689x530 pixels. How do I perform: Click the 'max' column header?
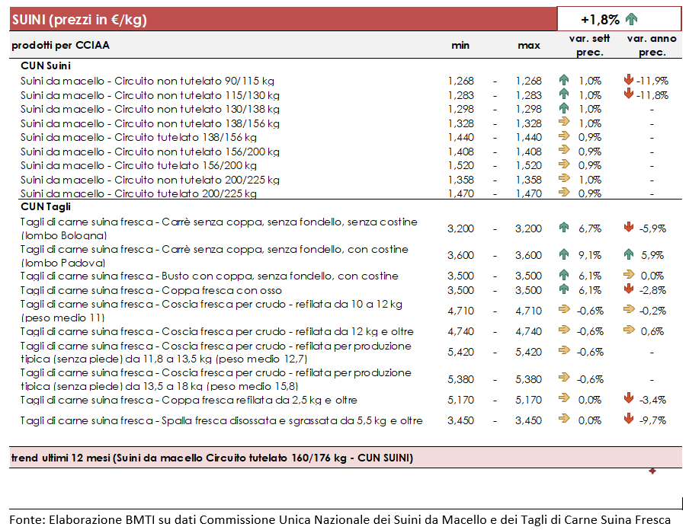click(x=529, y=45)
